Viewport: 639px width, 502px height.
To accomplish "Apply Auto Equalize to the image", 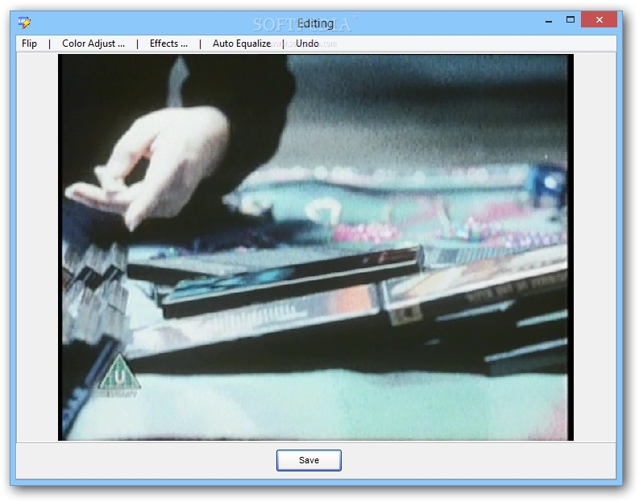I will [242, 44].
